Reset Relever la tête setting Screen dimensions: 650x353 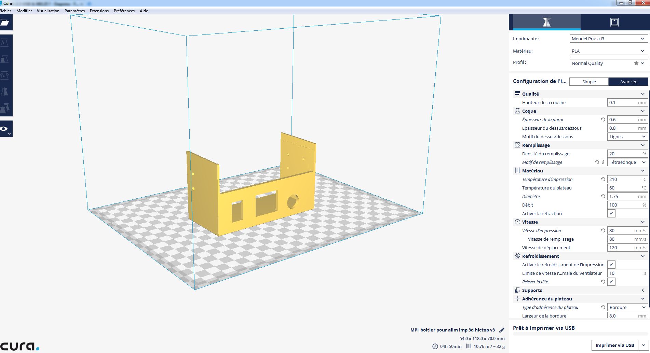click(603, 282)
